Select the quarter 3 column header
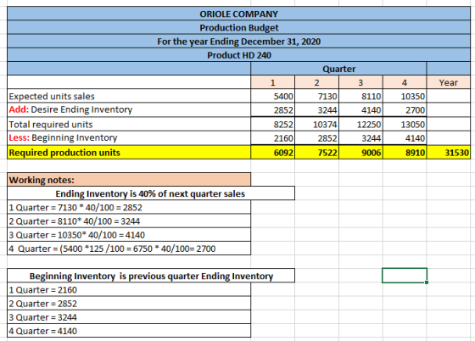The image size is (475, 341). tap(360, 82)
